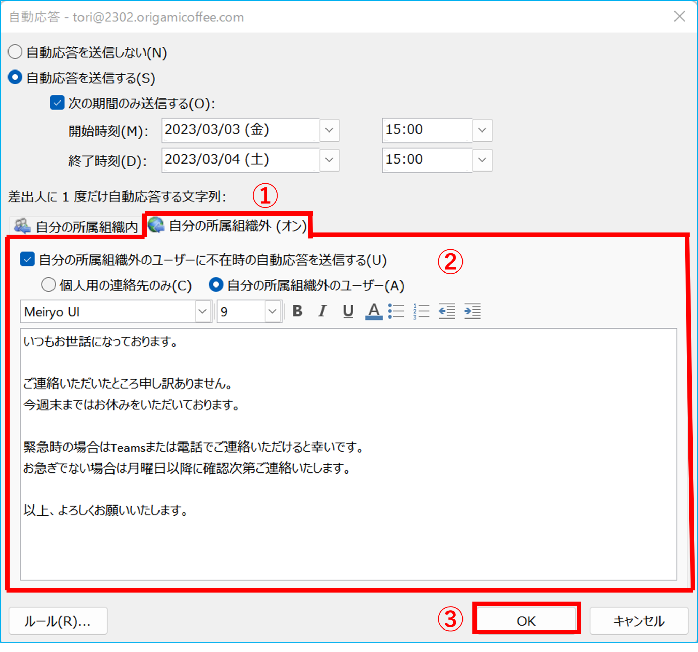Click into the end date field 2023/03/04
698x652 pixels.
point(241,160)
